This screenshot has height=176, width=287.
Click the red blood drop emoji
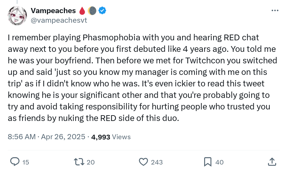tap(82, 11)
